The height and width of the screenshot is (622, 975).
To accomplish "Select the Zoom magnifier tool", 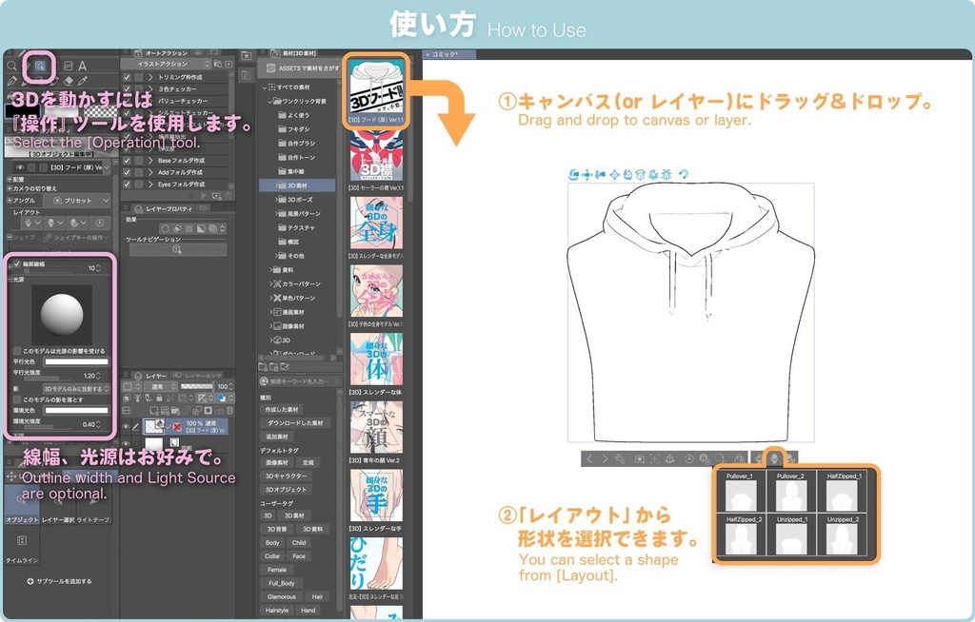I will (13, 66).
